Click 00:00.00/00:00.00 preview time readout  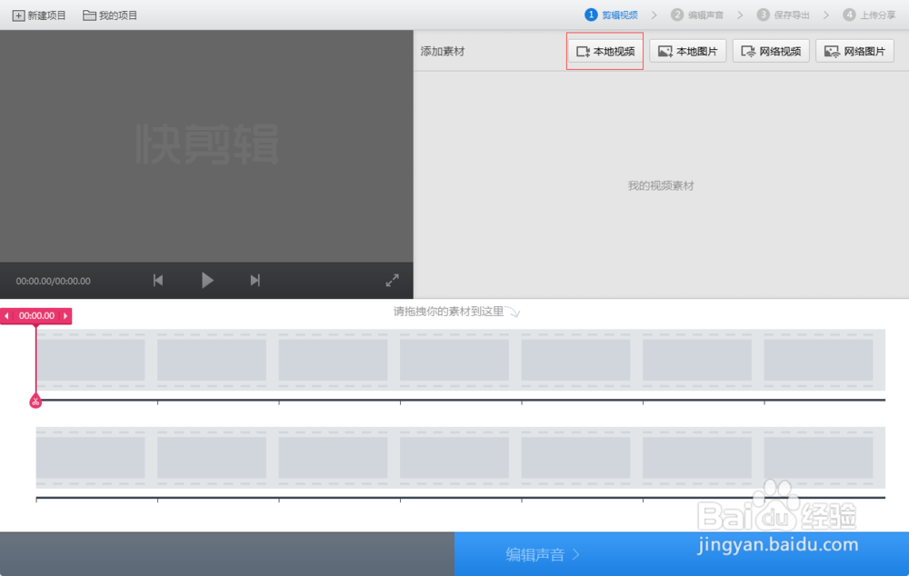(x=54, y=281)
